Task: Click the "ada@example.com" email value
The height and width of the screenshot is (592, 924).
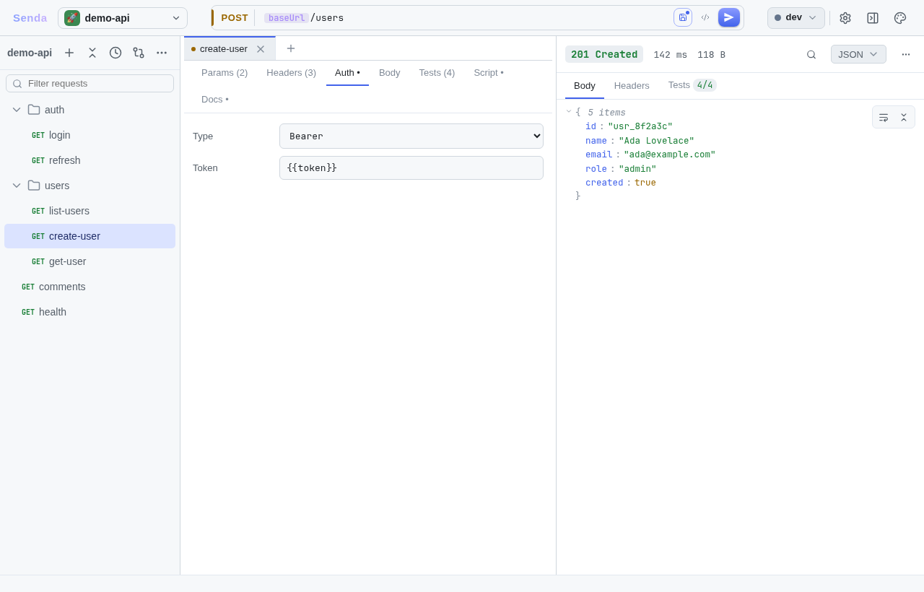Action: point(670,154)
